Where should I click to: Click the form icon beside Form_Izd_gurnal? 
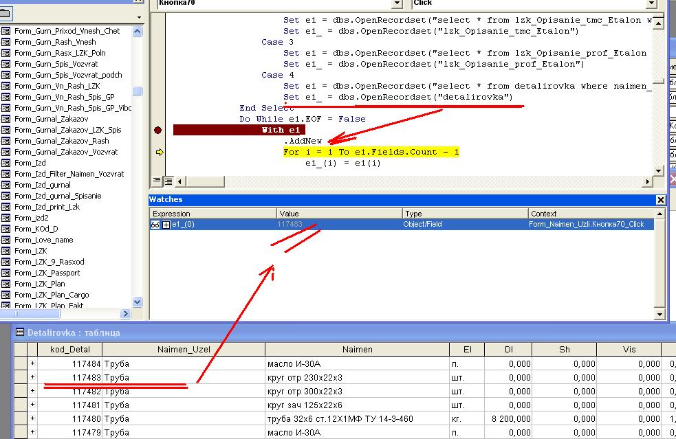coord(6,185)
